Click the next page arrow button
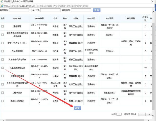This screenshot has width=156, height=121. (x=150, y=114)
